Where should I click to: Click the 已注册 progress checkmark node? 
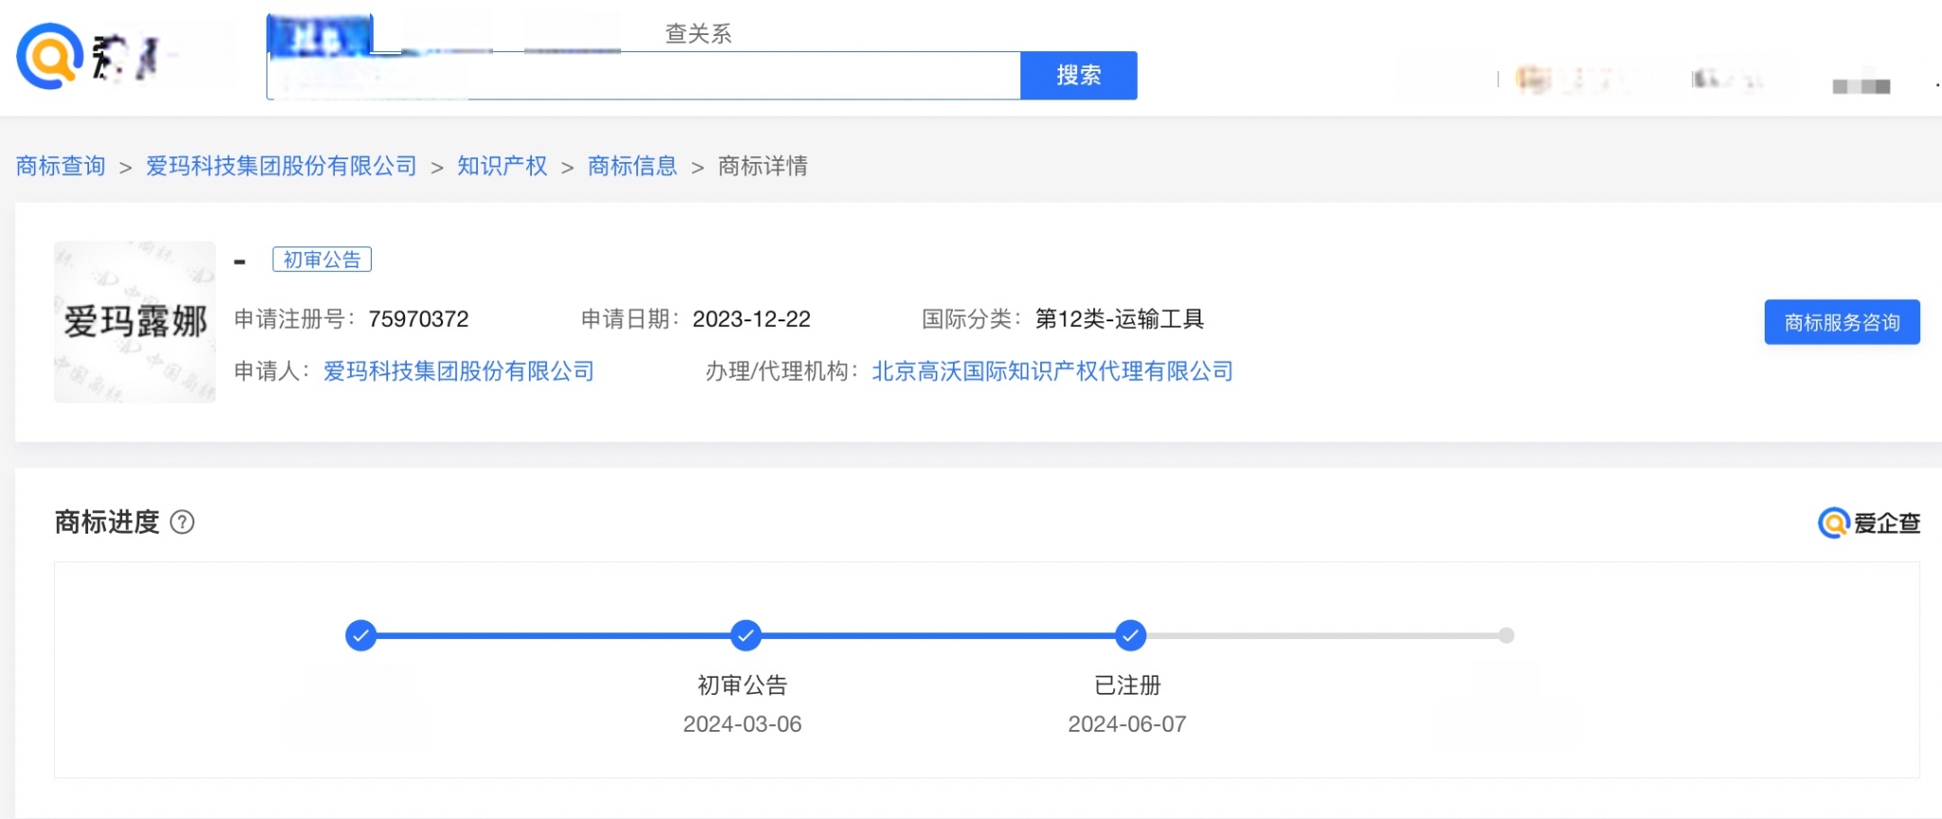[1130, 635]
